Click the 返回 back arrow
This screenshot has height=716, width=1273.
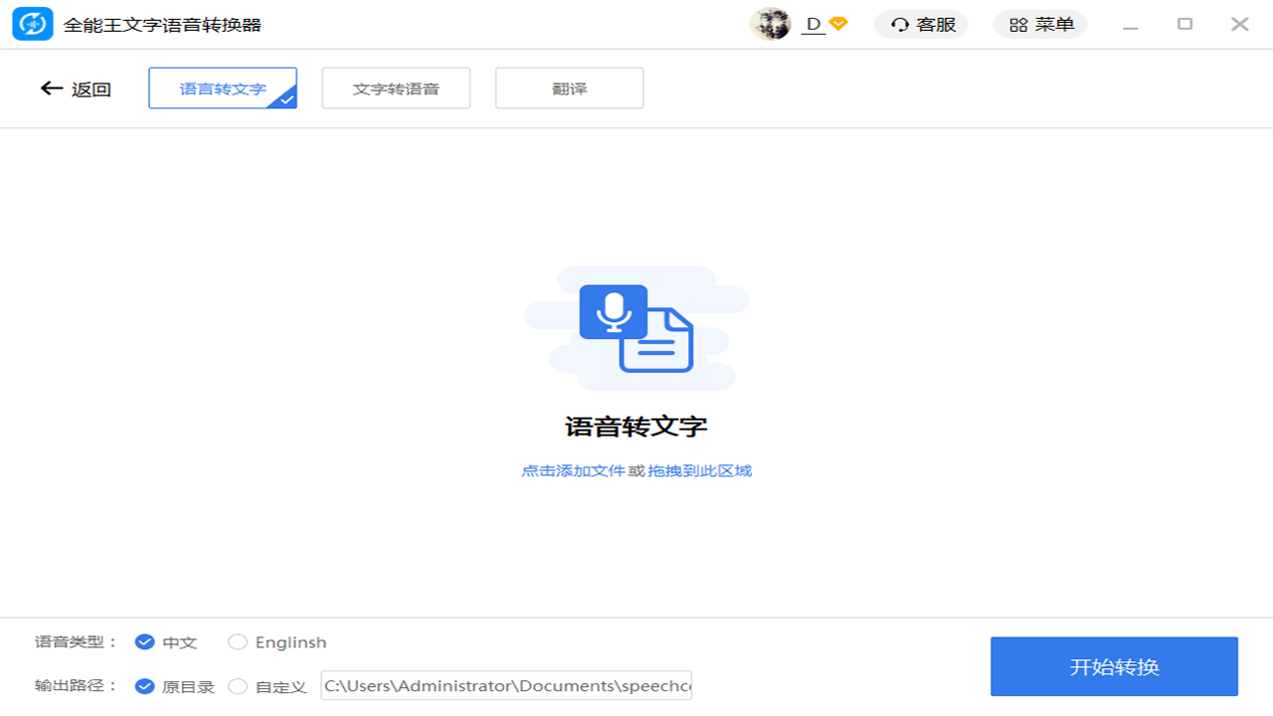pos(52,88)
